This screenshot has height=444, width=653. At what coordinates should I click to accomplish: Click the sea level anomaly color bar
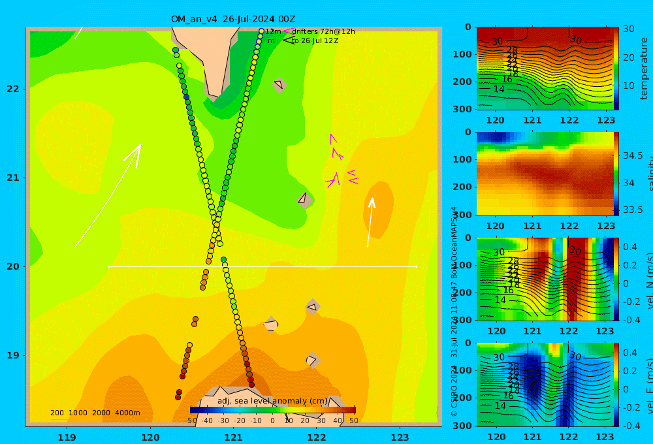(x=273, y=410)
